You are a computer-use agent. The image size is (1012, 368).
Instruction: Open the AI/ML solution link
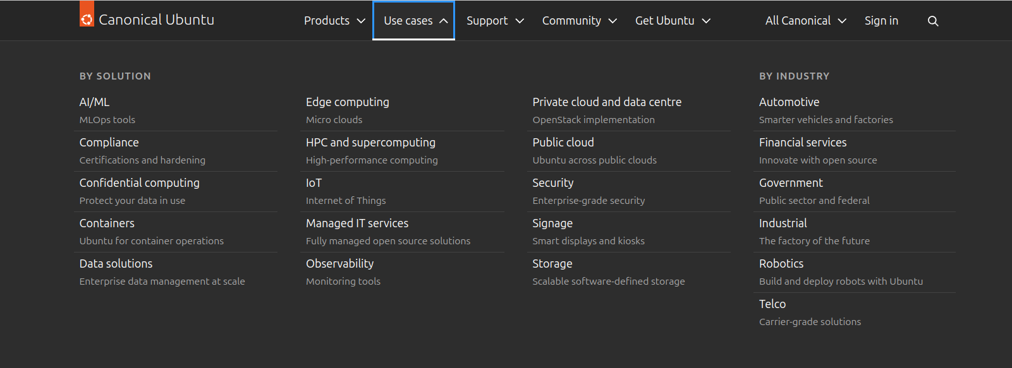point(94,102)
